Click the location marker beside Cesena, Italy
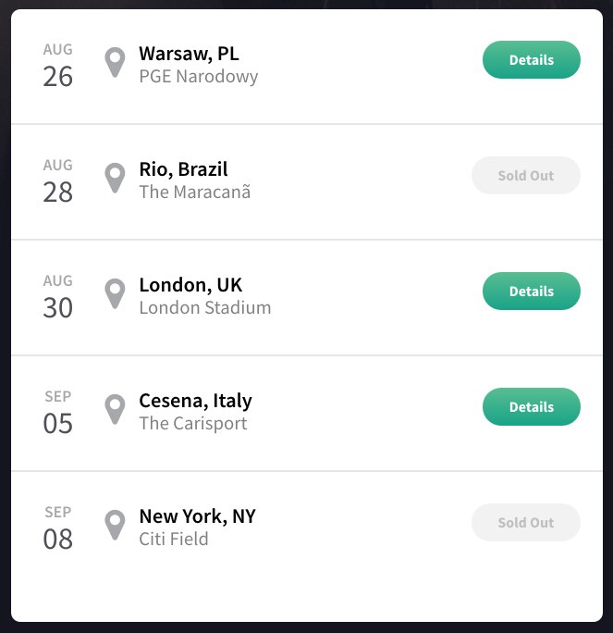613x633 pixels. click(x=115, y=409)
